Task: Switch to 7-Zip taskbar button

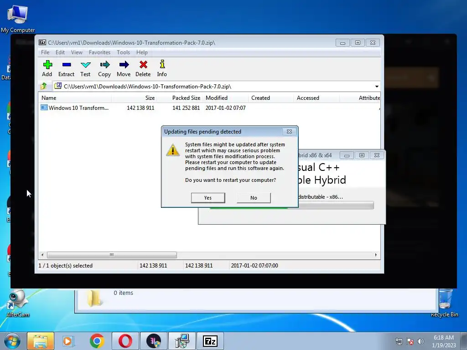Action: [x=210, y=341]
